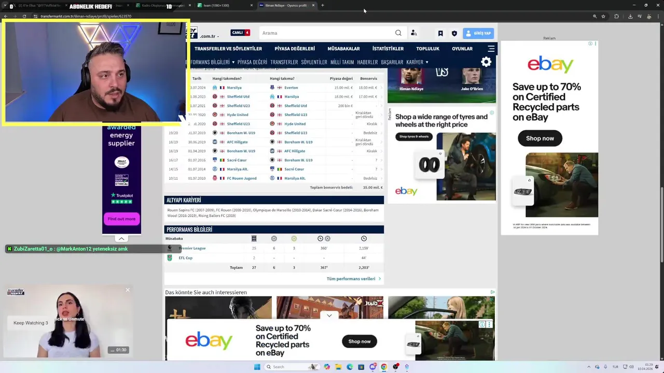Click the shield icon in the header
This screenshot has height=373, width=664.
click(x=454, y=33)
